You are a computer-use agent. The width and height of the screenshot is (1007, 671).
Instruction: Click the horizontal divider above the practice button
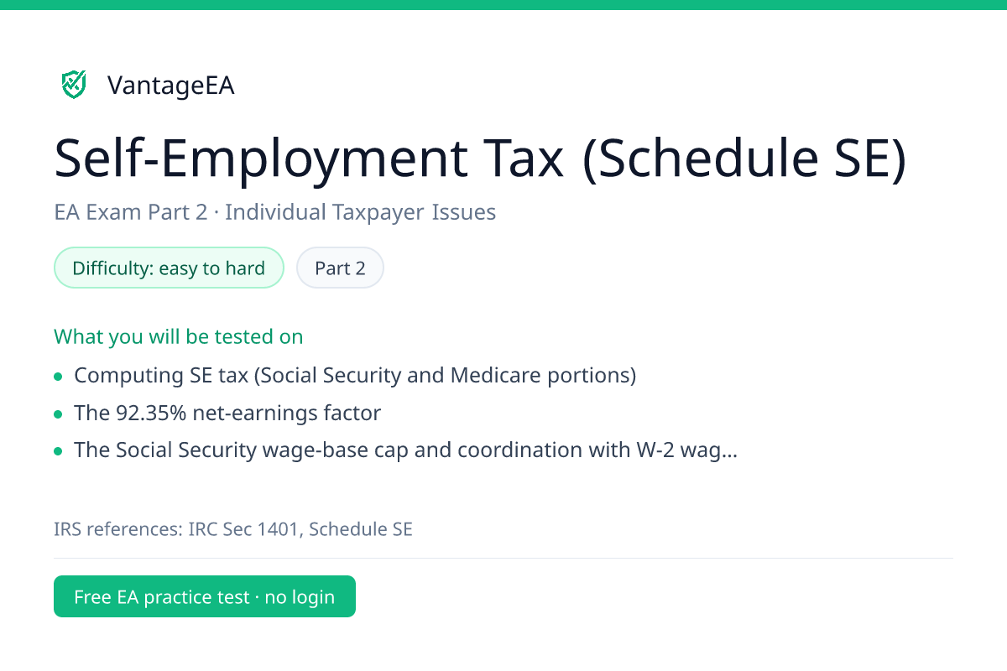(x=503, y=558)
